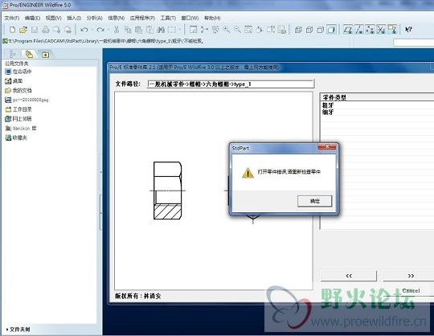Switch to the Model Tree navigator tab
The image size is (434, 336).
point(13,54)
